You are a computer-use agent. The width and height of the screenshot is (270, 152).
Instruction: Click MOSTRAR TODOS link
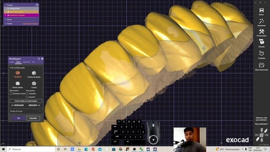point(30,24)
